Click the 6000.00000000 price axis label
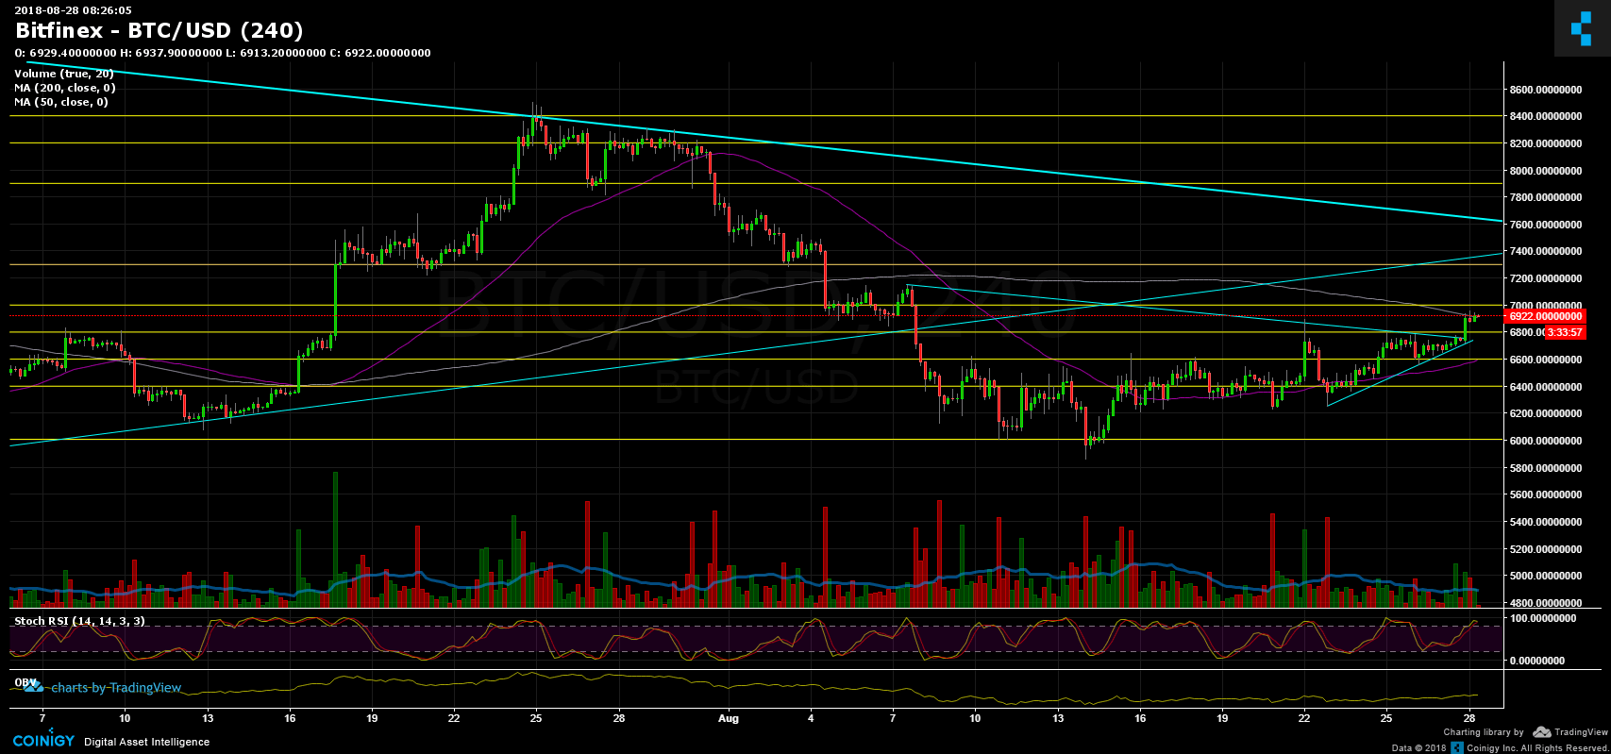This screenshot has width=1611, height=754. [1545, 441]
